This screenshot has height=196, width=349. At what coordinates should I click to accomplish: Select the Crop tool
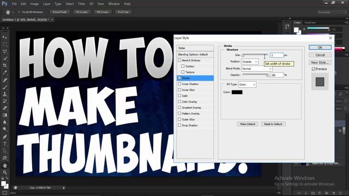(5, 65)
